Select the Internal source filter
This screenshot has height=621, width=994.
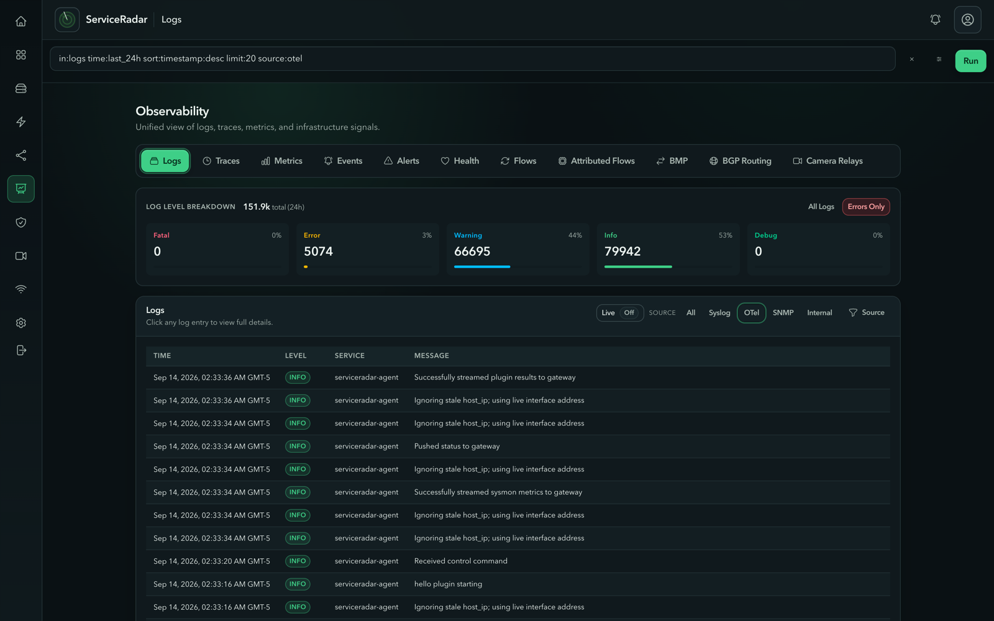click(x=819, y=312)
